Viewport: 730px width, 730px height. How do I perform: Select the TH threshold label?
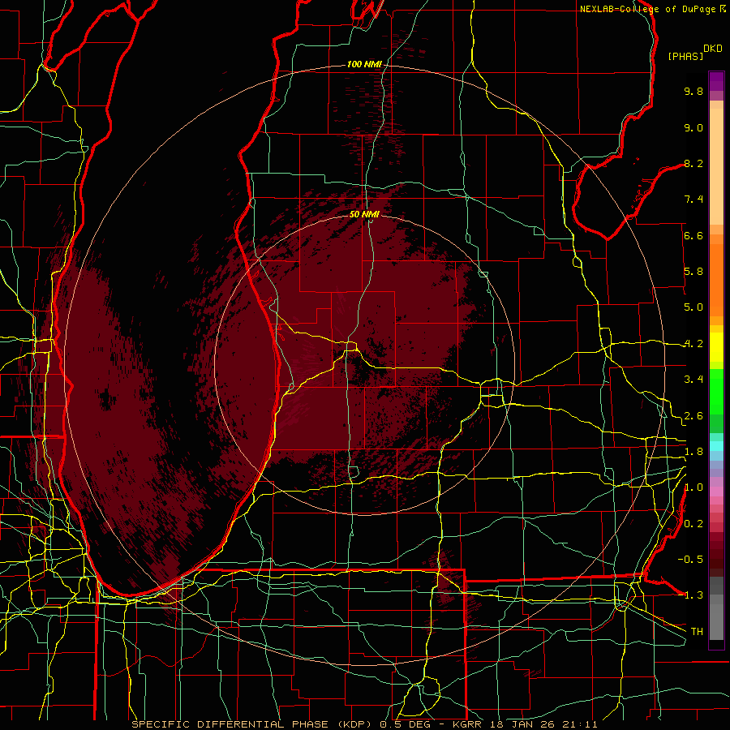tap(697, 631)
